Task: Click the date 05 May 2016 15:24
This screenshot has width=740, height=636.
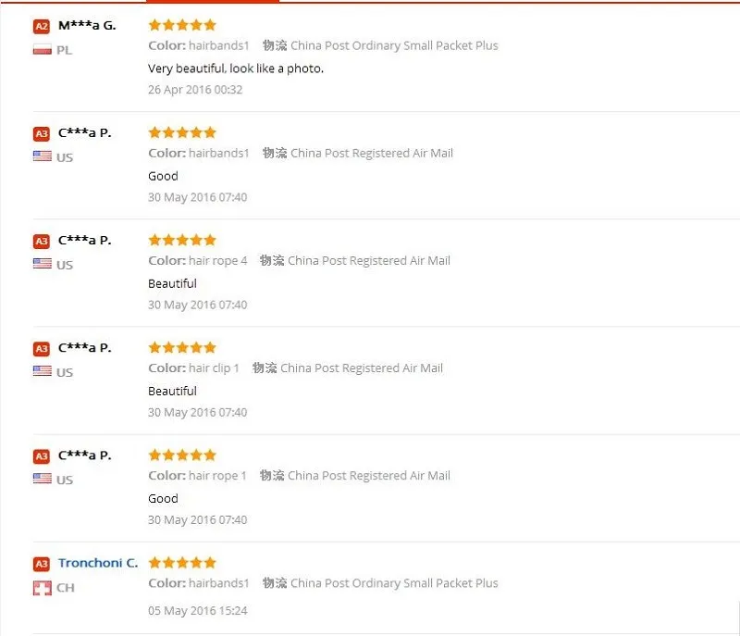Action: pyautogui.click(x=198, y=611)
